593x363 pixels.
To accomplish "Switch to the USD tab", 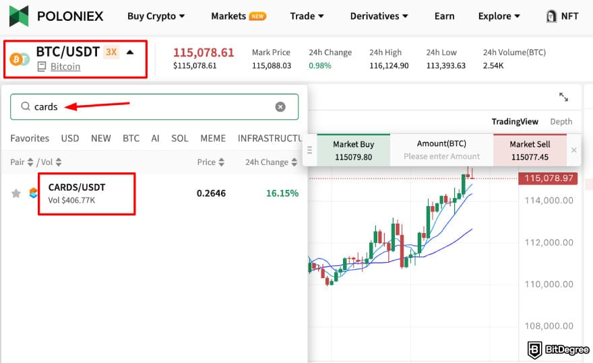I will click(70, 138).
